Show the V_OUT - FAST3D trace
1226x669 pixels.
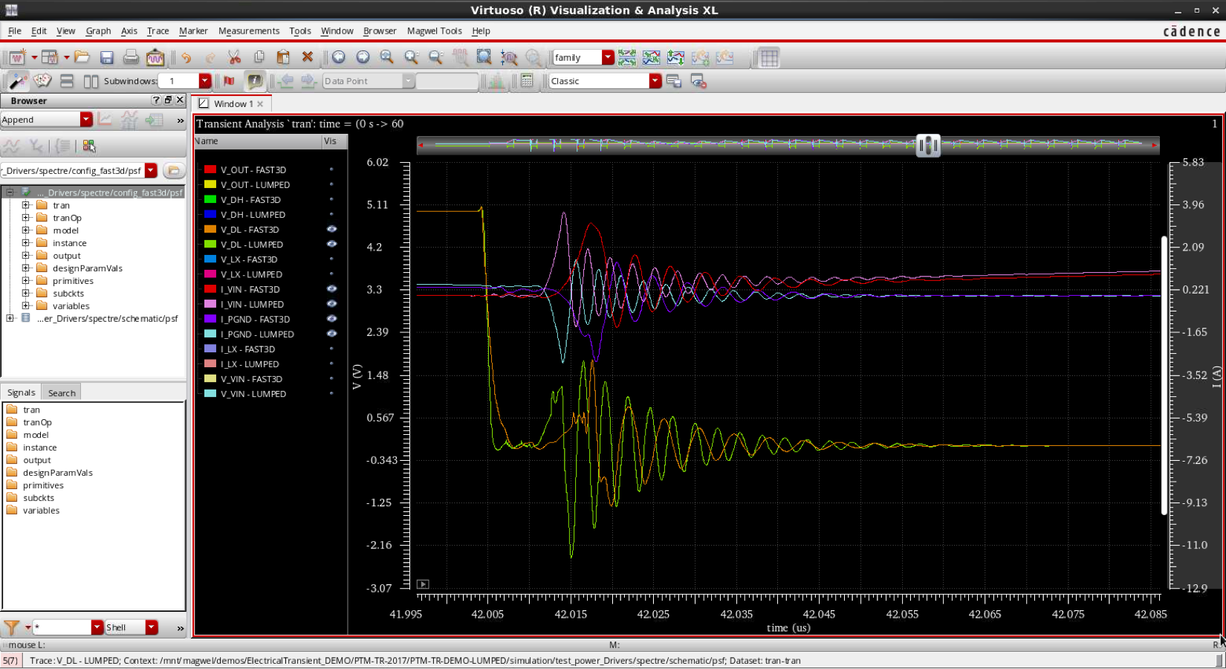(x=331, y=169)
